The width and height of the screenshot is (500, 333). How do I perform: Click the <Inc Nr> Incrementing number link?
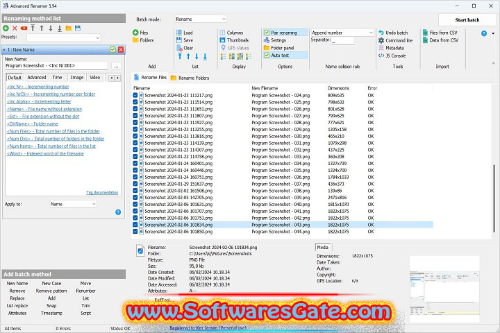pos(38,87)
